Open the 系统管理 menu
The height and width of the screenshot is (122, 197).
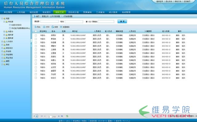coord(126,12)
